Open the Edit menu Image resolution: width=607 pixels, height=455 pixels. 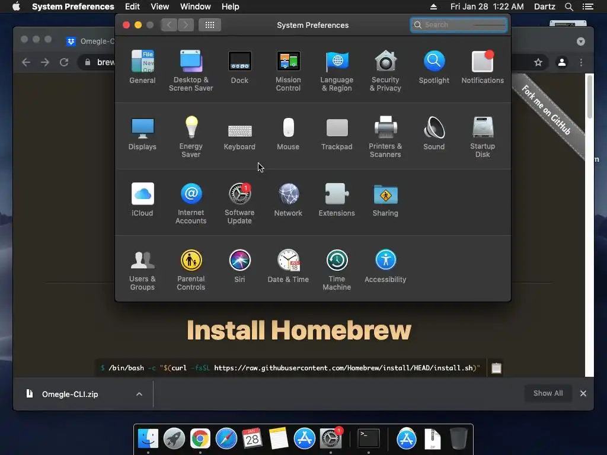(132, 7)
